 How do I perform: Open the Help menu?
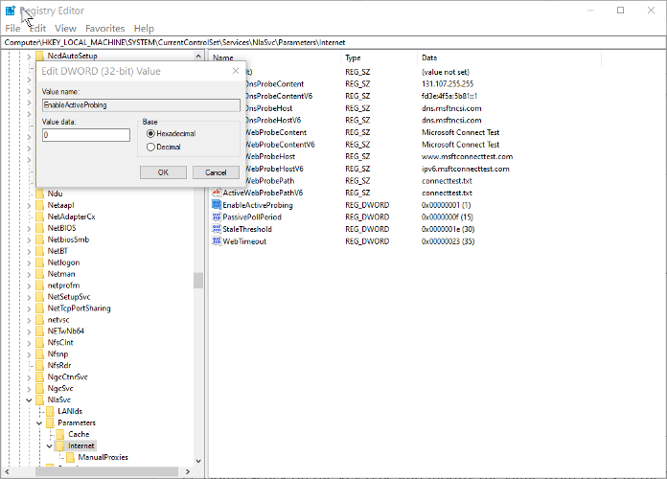[x=144, y=29]
